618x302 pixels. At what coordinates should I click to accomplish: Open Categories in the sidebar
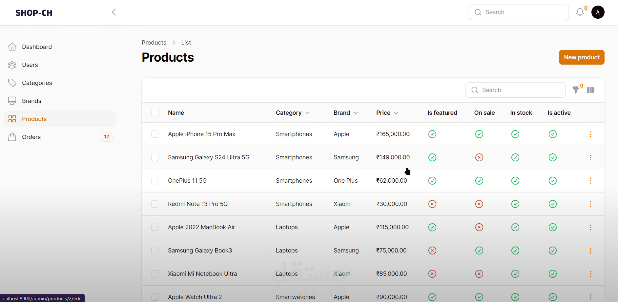click(37, 83)
